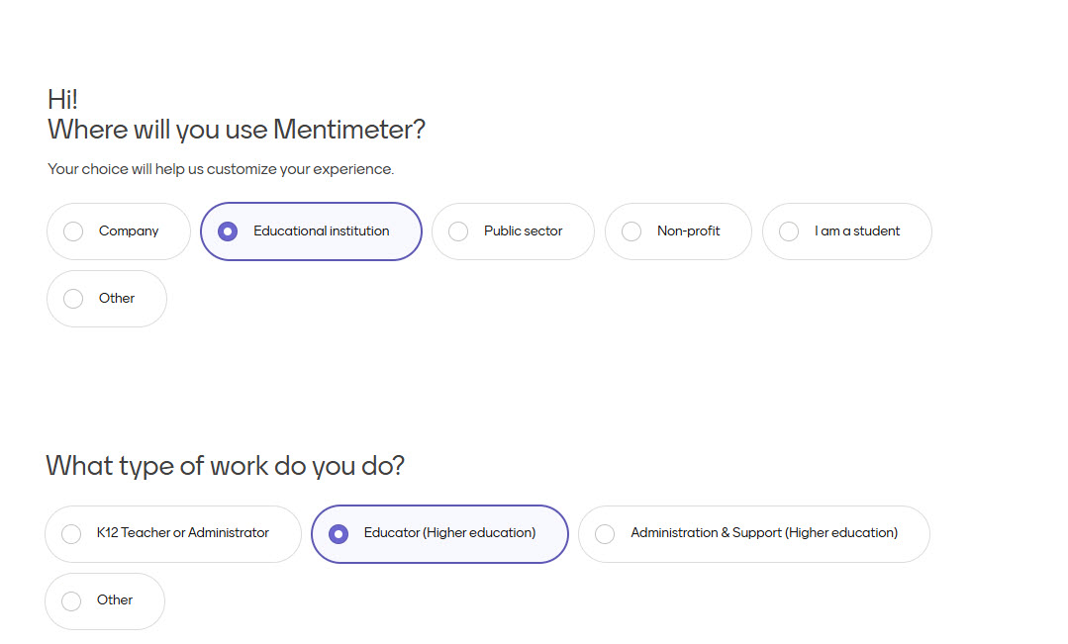
Task: Choose the Public sector radio circle
Action: pyautogui.click(x=458, y=231)
